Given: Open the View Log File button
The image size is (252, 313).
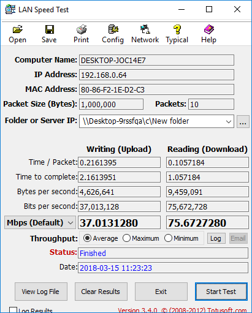Looking at the screenshot, I should [x=41, y=292].
